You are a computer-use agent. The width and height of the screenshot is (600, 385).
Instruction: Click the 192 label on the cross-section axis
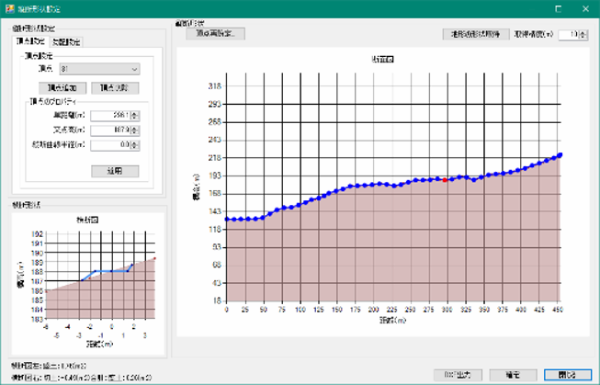37,233
